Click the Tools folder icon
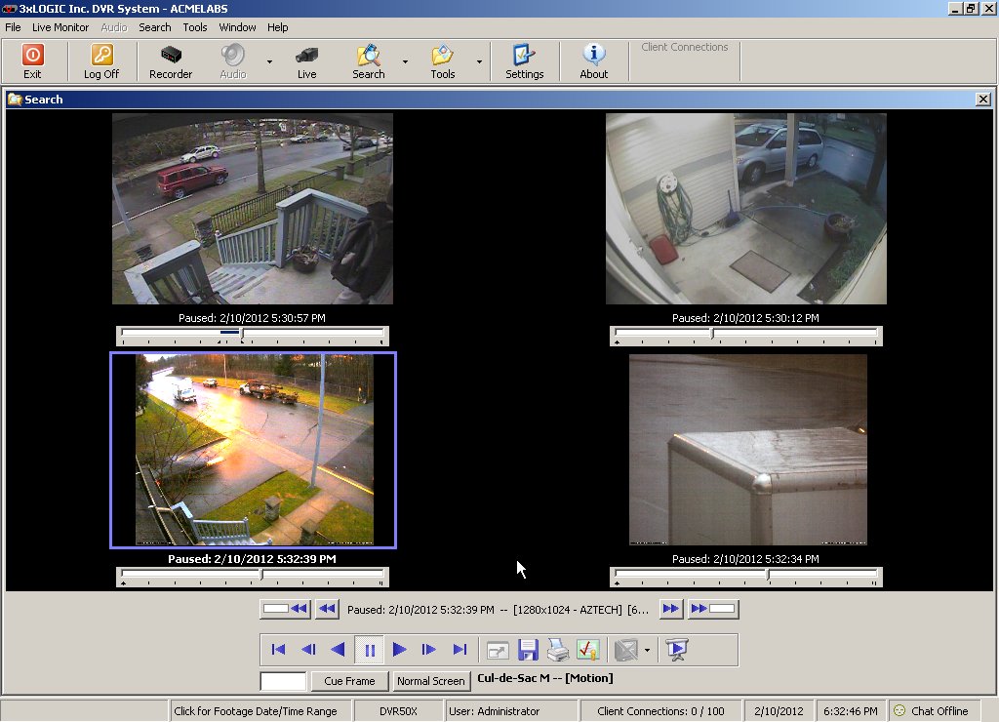The width and height of the screenshot is (999, 722). pos(442,55)
